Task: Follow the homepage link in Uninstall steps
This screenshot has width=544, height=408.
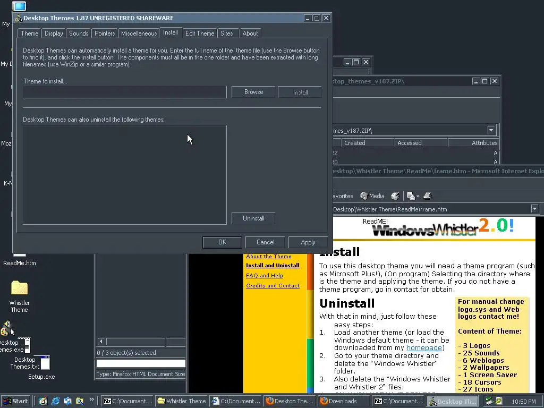Action: click(x=424, y=347)
